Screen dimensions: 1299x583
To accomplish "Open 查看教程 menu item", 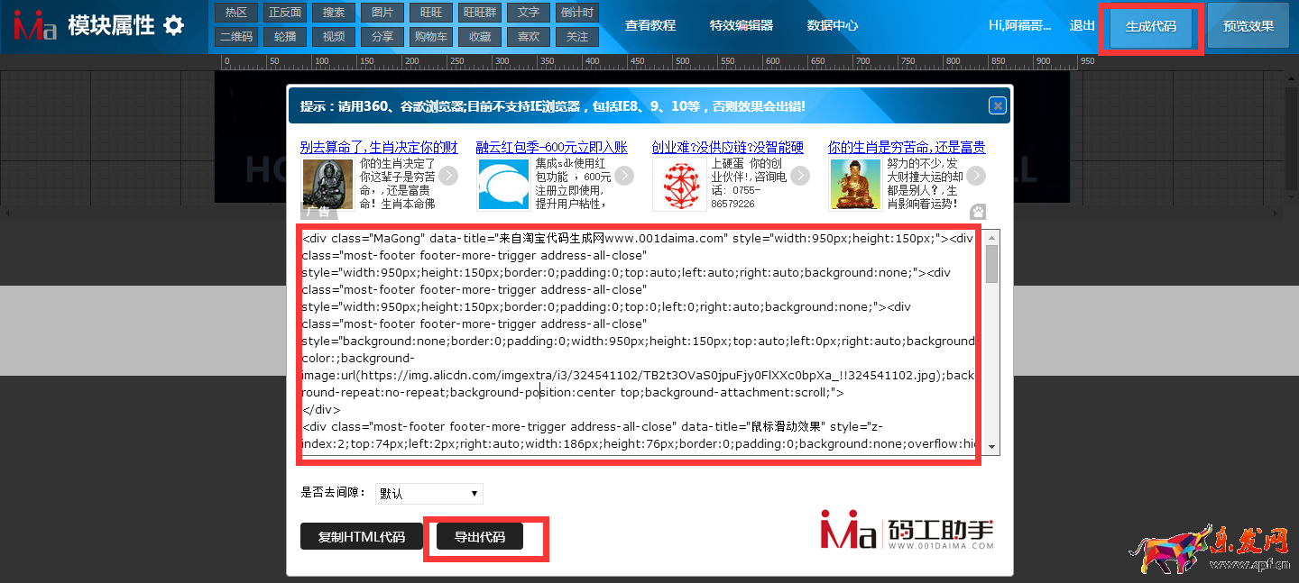I will 649,26.
